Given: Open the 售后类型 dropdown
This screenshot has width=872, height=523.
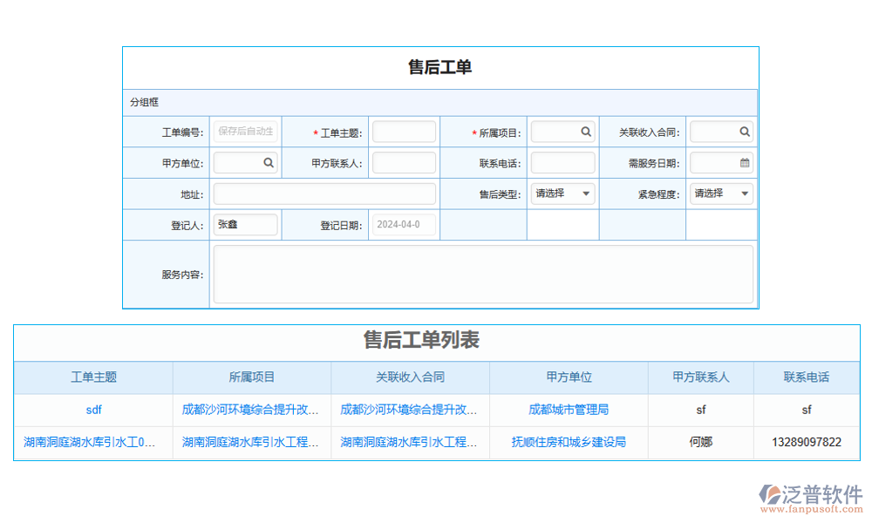Looking at the screenshot, I should pos(562,194).
